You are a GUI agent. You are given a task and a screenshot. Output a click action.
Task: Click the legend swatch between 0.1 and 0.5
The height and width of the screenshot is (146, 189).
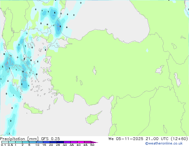(5, 142)
